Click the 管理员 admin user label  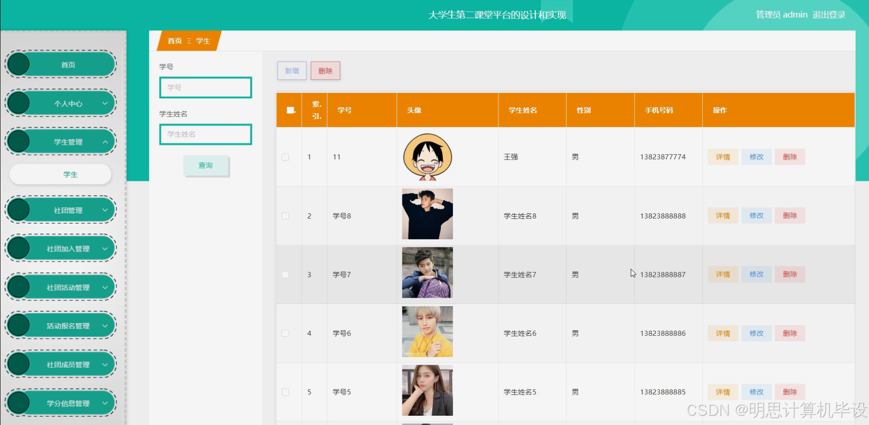[x=782, y=15]
